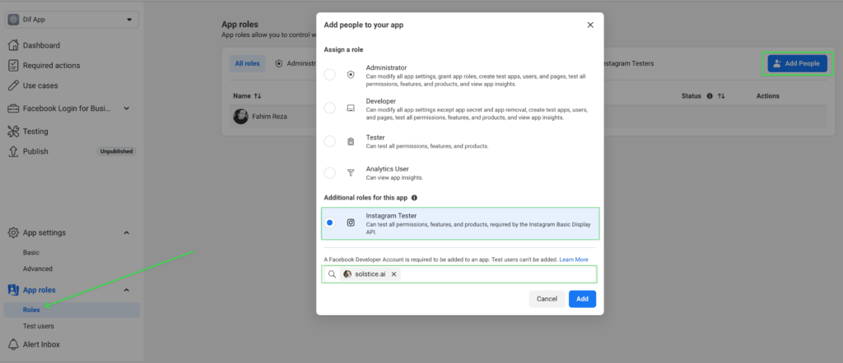Click the Cancel button
This screenshot has height=363, width=843.
(x=547, y=299)
